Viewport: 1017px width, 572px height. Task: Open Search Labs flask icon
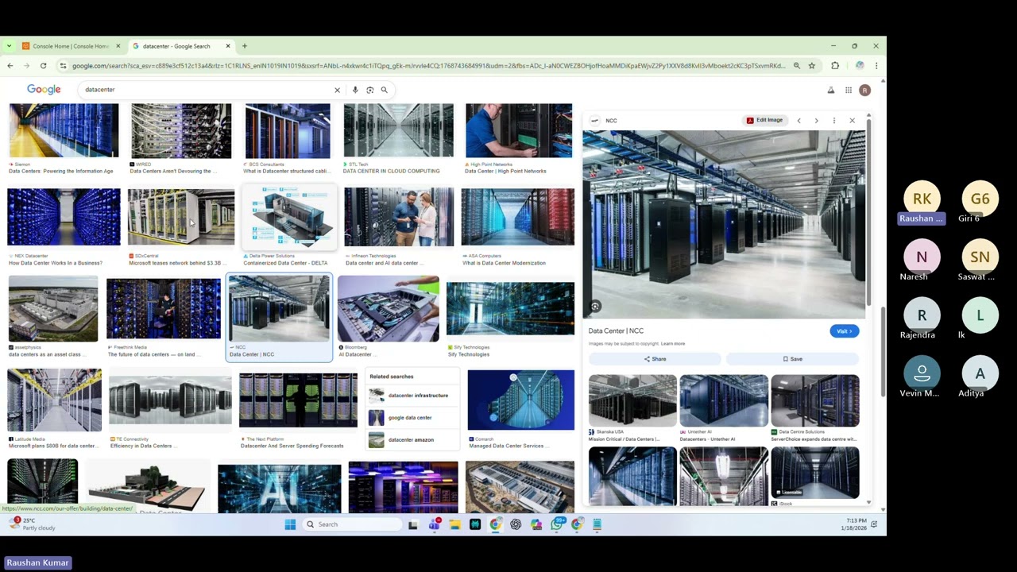coord(831,91)
